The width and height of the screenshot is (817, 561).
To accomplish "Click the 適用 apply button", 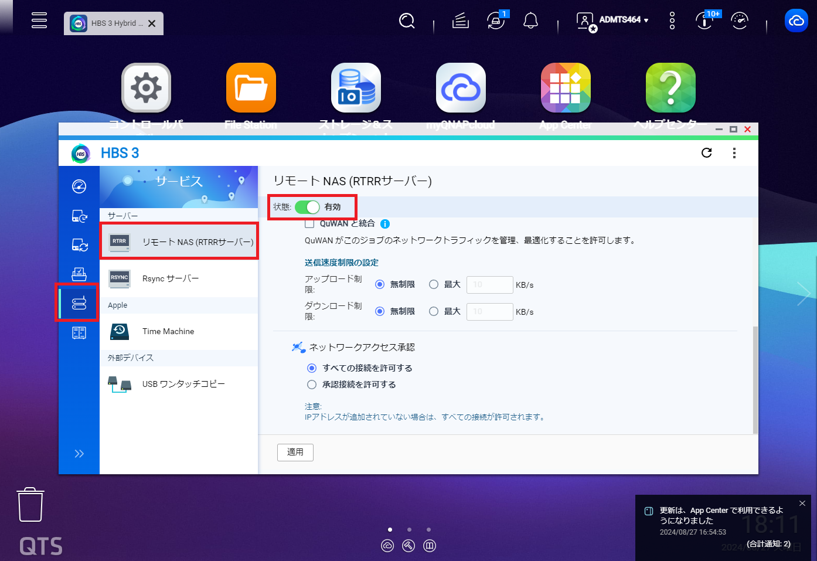I will (x=295, y=452).
